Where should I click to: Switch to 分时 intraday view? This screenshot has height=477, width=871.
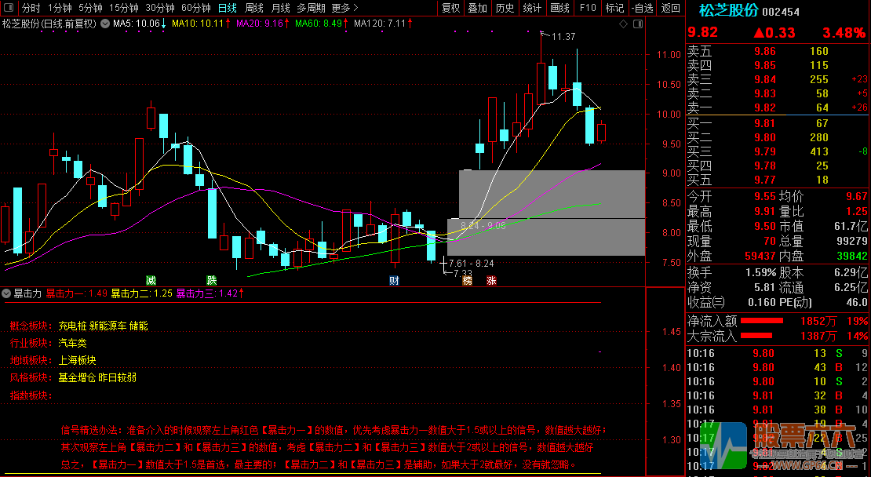(31, 8)
